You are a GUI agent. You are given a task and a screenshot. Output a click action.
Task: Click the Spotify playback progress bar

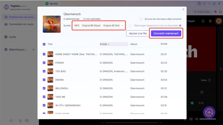[132, 123]
